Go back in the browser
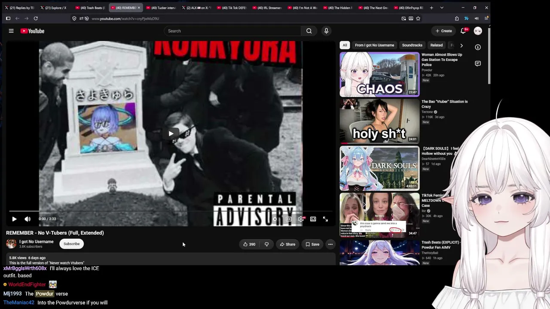Screen dimensions: 550x309 point(17,18)
